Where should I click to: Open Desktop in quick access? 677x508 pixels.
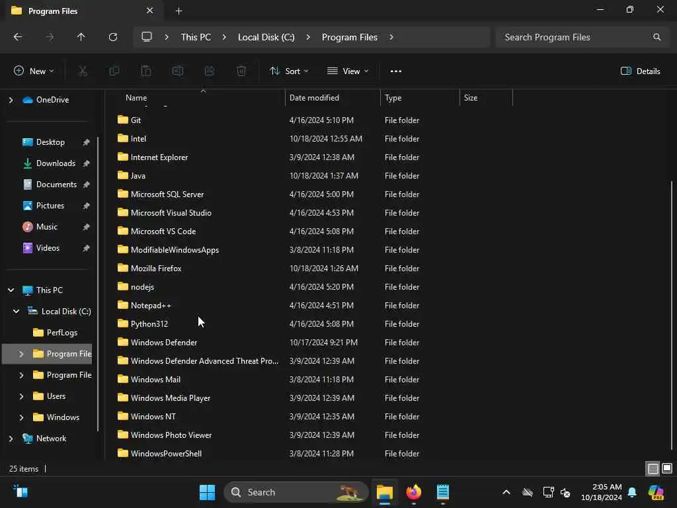point(50,142)
